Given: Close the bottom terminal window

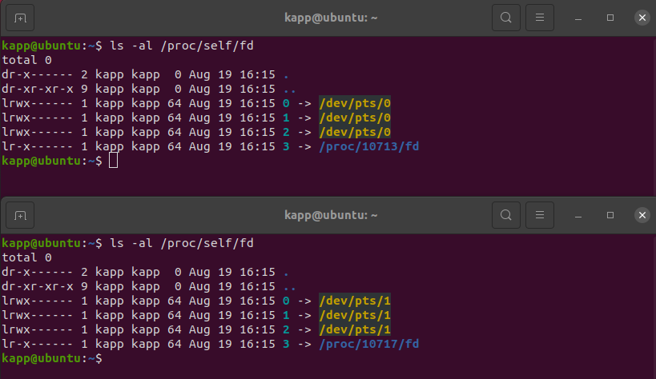Looking at the screenshot, I should tap(642, 215).
